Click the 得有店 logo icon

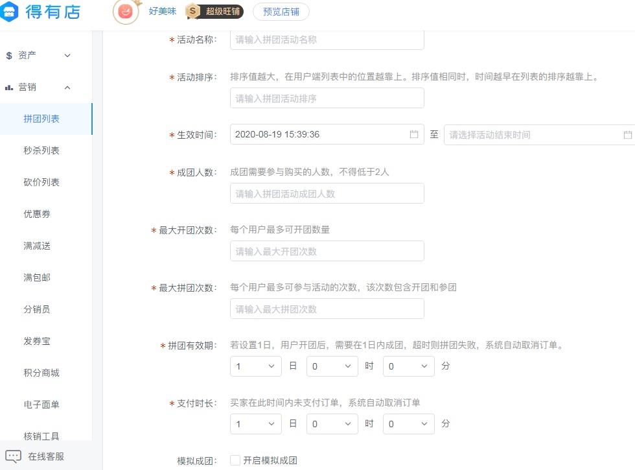pyautogui.click(x=9, y=12)
